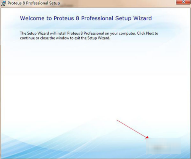191x159 pixels.
Task: Click 'The Setup Wizard will install' sentence start
Action: click(x=43, y=33)
